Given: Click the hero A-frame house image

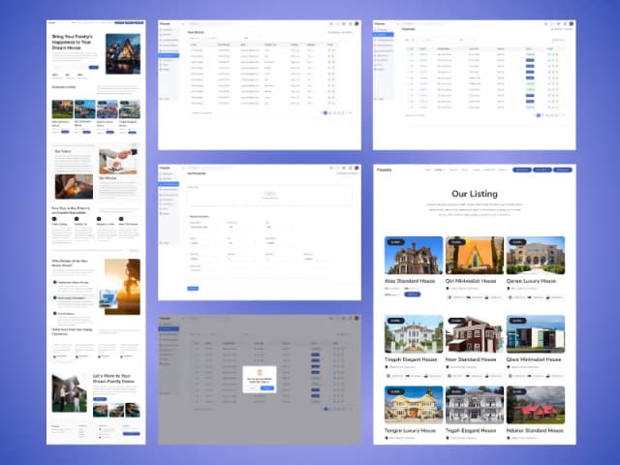Looking at the screenshot, I should [123, 54].
